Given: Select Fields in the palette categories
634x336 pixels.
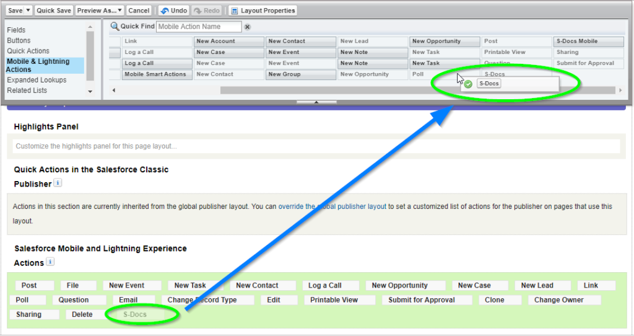Looking at the screenshot, I should click(x=16, y=30).
